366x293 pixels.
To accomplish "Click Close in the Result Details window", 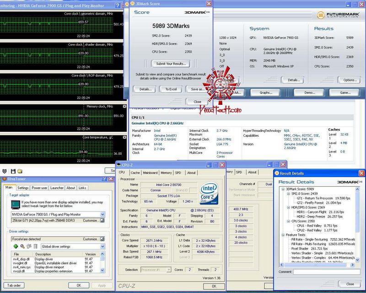I will pos(350,284).
